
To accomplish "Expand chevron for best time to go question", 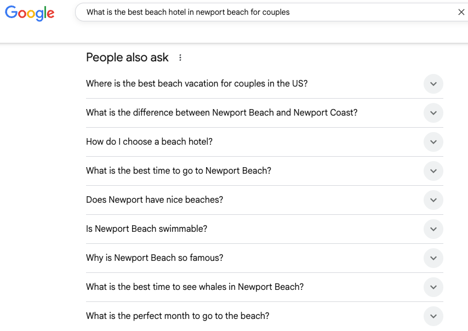I will [433, 171].
